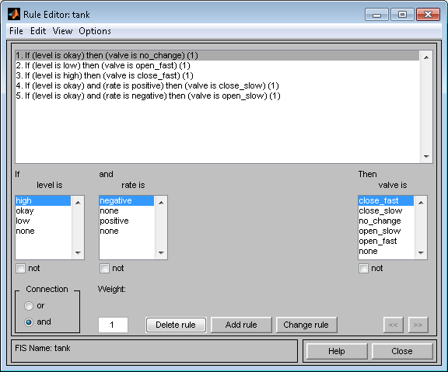
Task: Click the next variables (>>) button
Action: click(x=418, y=325)
